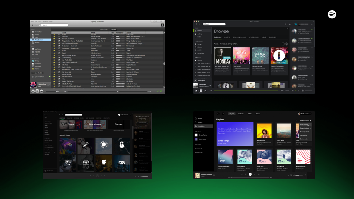Click the Home icon in the sidebar
The height and width of the screenshot is (199, 354).
point(195,119)
